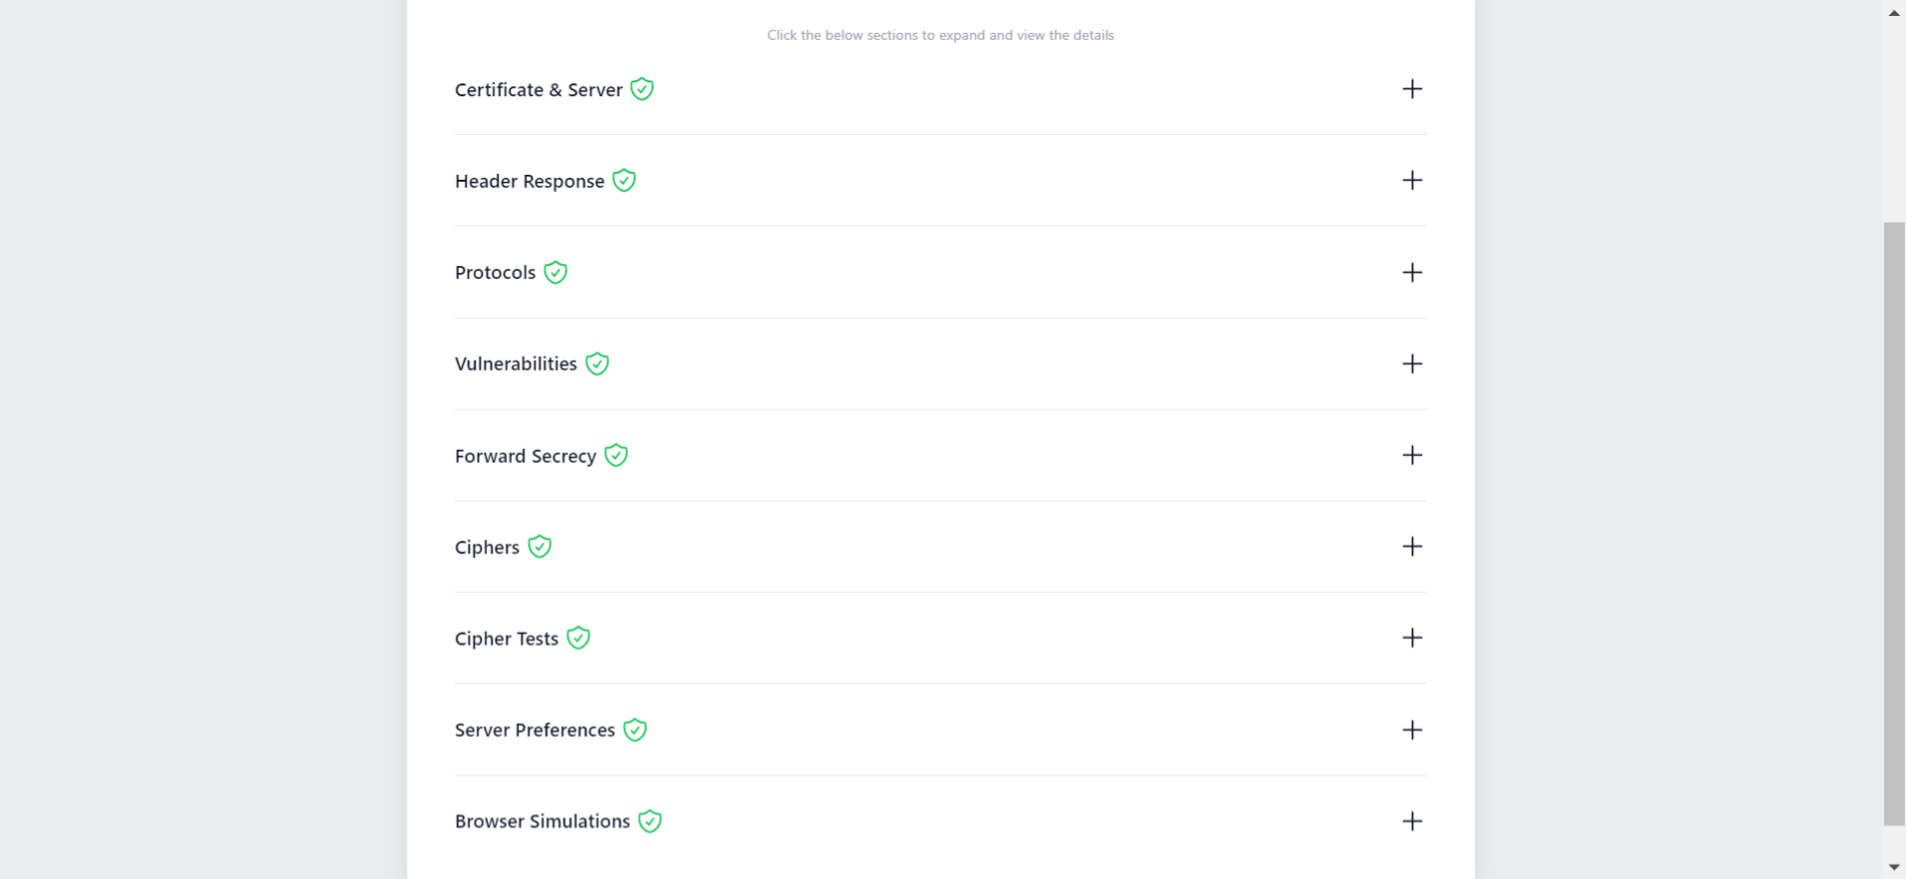Click the Ciphers section title
The image size is (1906, 879).
[x=486, y=546]
